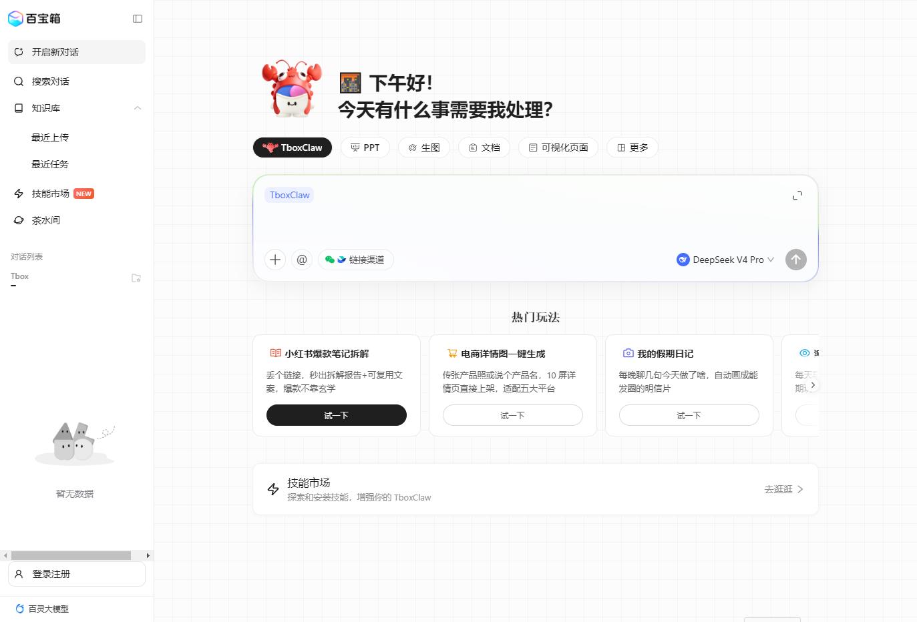This screenshot has width=917, height=622.
Task: Click the send arrow button
Action: coord(796,260)
